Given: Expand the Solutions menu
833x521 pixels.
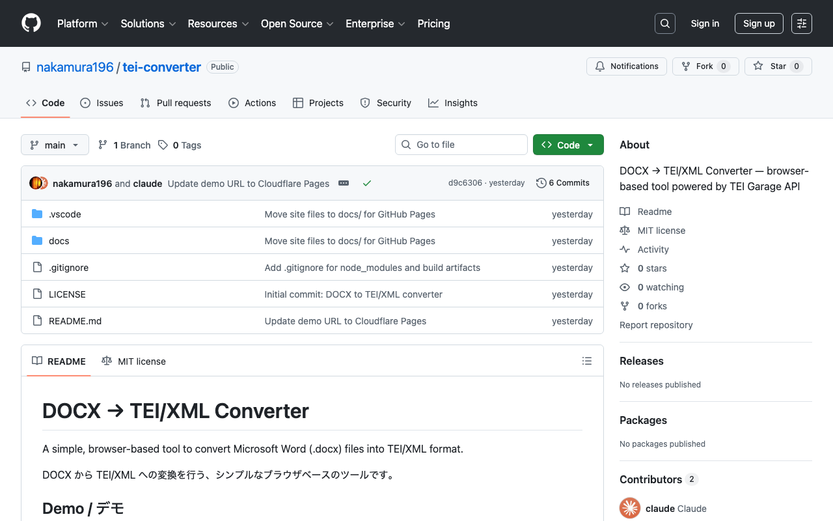Looking at the screenshot, I should 148,23.
